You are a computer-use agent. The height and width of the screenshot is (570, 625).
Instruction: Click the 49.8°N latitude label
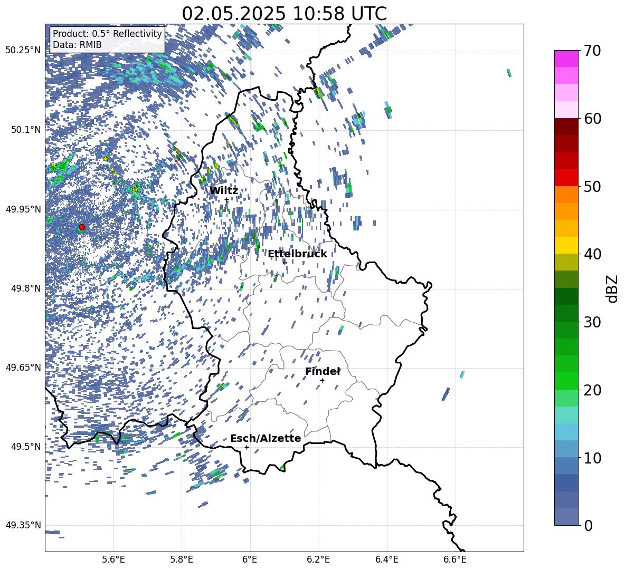click(x=25, y=288)
